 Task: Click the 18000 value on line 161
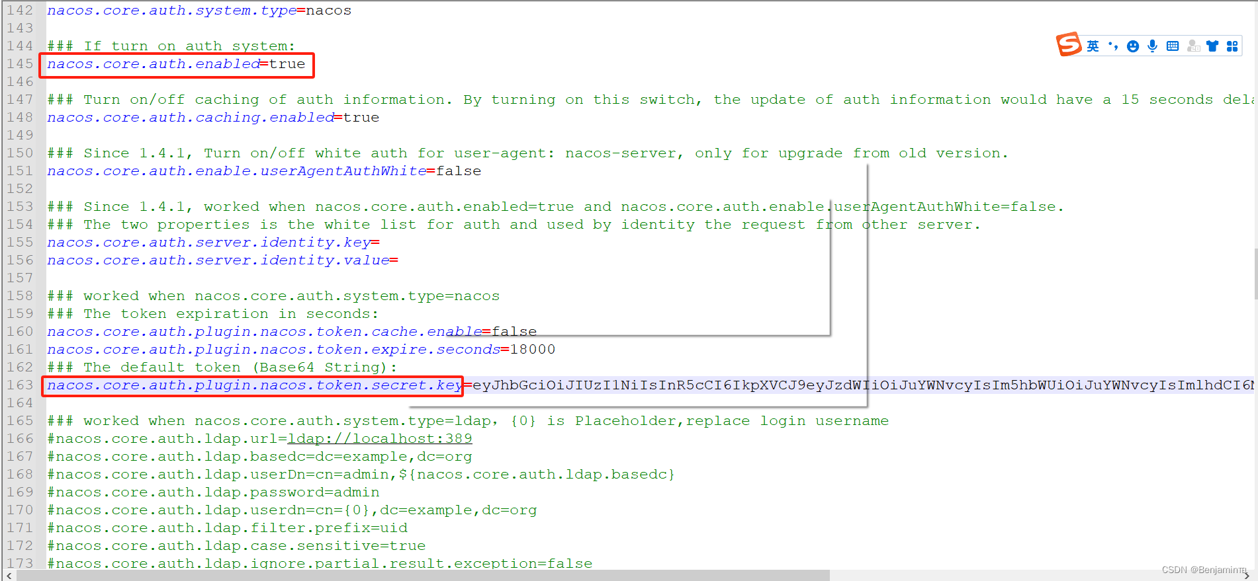tap(533, 350)
